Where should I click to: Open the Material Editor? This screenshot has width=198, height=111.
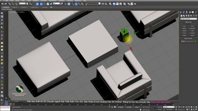coord(125,4)
